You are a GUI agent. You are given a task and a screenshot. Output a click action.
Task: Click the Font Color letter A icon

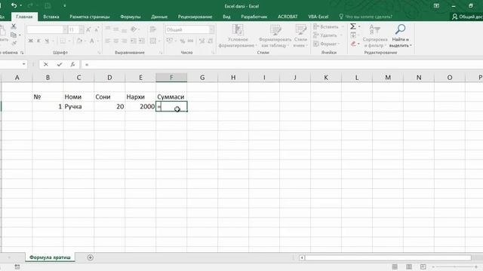pos(92,41)
